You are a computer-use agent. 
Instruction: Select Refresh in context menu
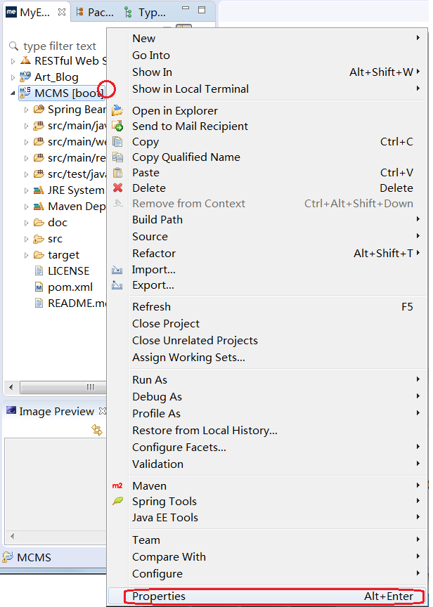pos(267,306)
